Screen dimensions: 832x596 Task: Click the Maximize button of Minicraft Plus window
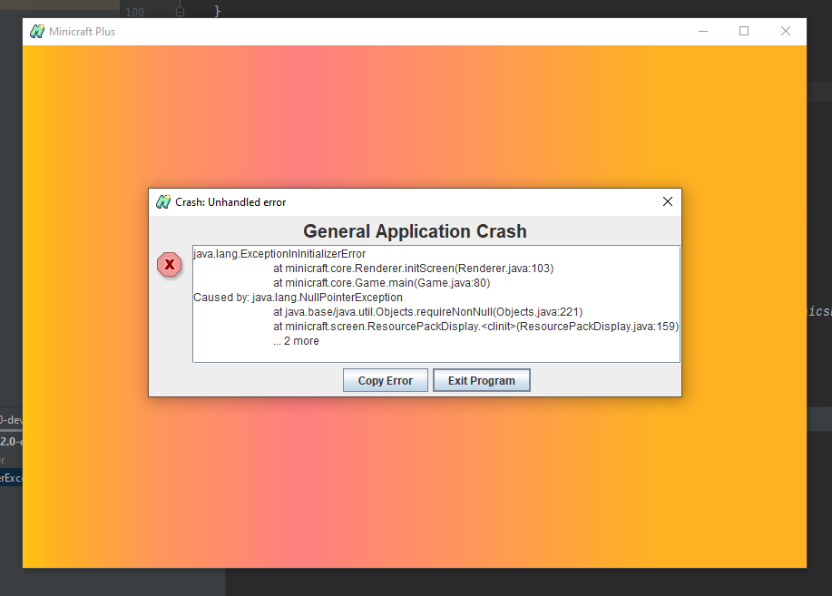pos(744,31)
